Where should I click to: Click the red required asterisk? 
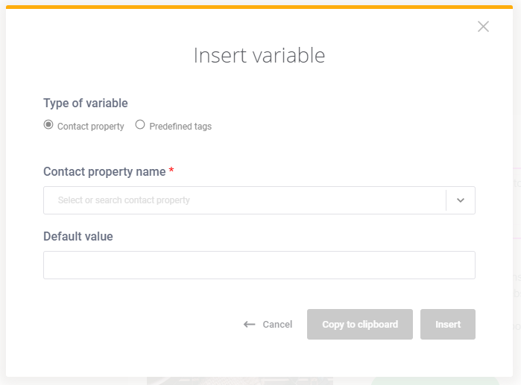coord(171,170)
